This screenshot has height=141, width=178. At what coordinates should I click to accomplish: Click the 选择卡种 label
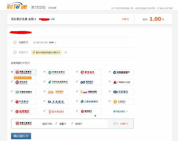pos(47,124)
